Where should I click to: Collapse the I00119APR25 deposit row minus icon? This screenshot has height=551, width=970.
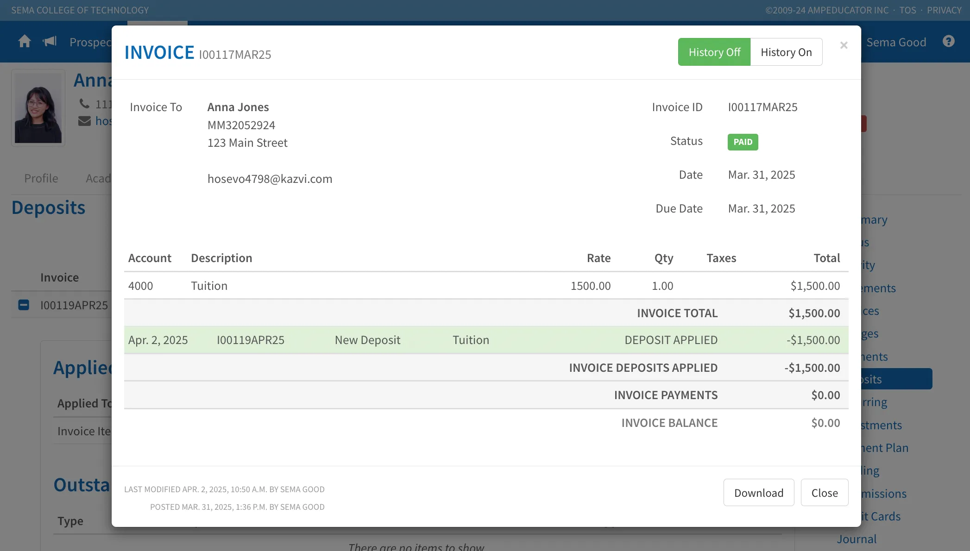(24, 305)
